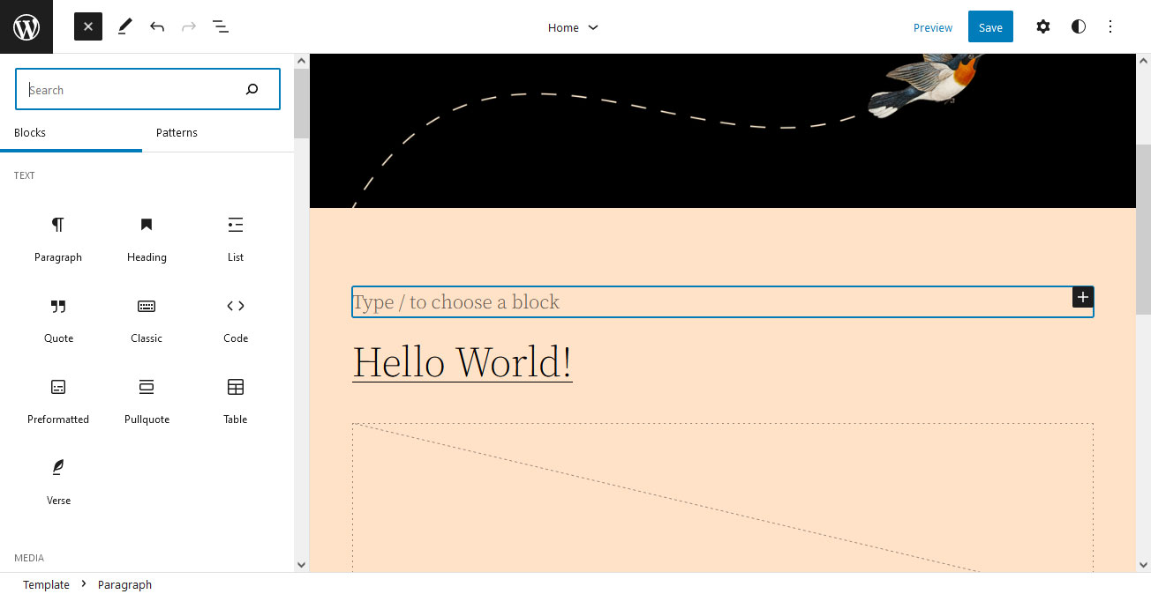Open the Home document dropdown
The image size is (1151, 594).
point(572,27)
